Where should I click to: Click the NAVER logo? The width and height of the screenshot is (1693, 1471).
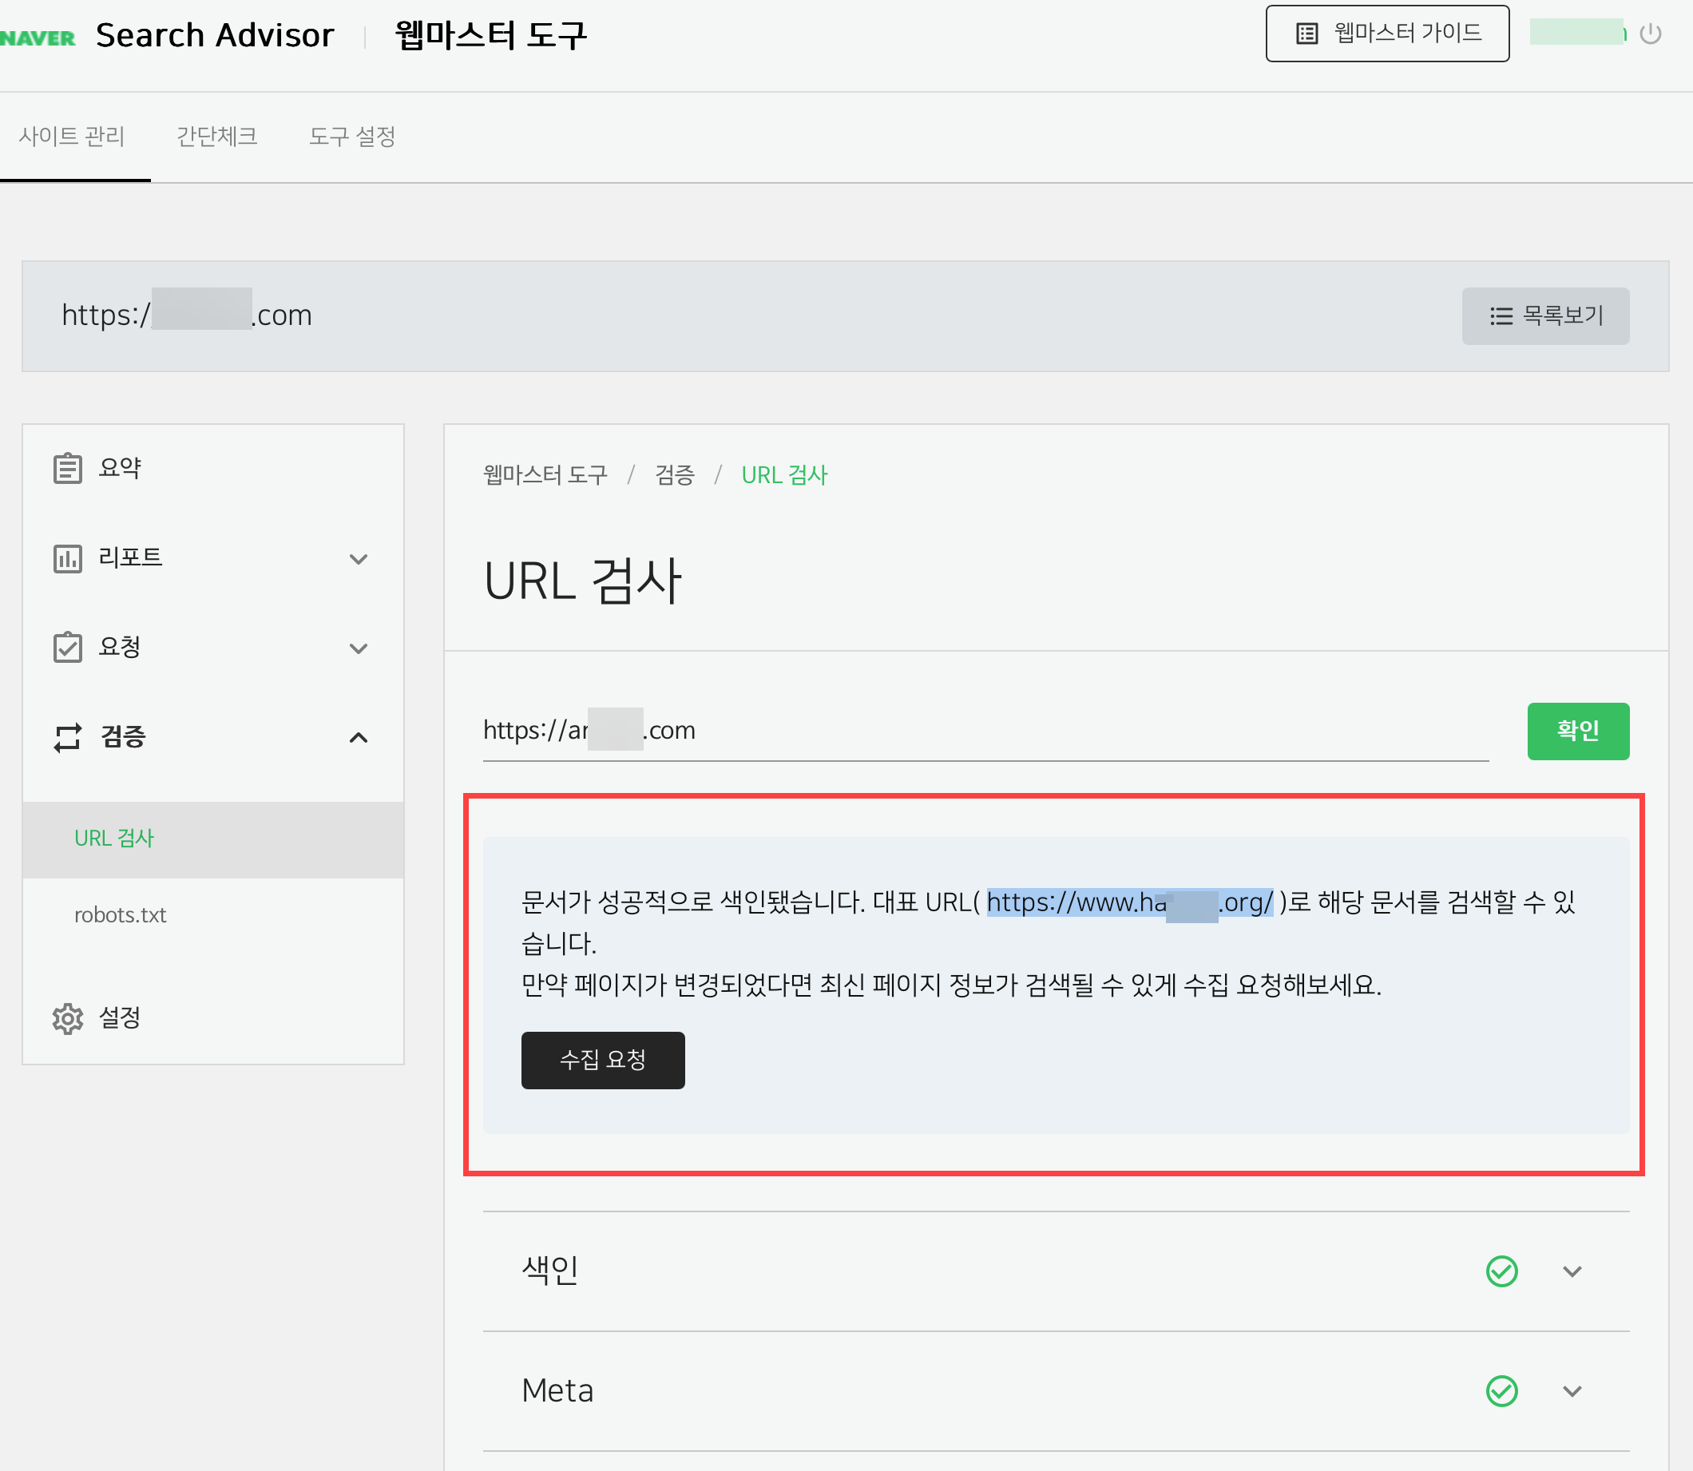[x=38, y=34]
